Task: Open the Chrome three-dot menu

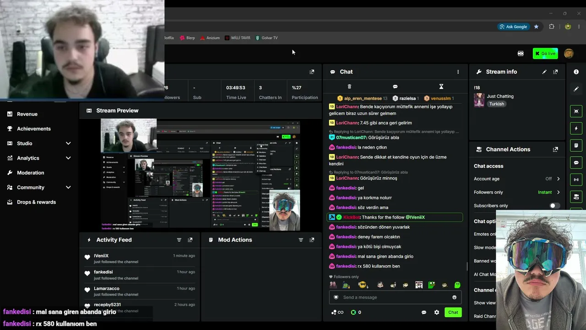Action: pyautogui.click(x=579, y=27)
